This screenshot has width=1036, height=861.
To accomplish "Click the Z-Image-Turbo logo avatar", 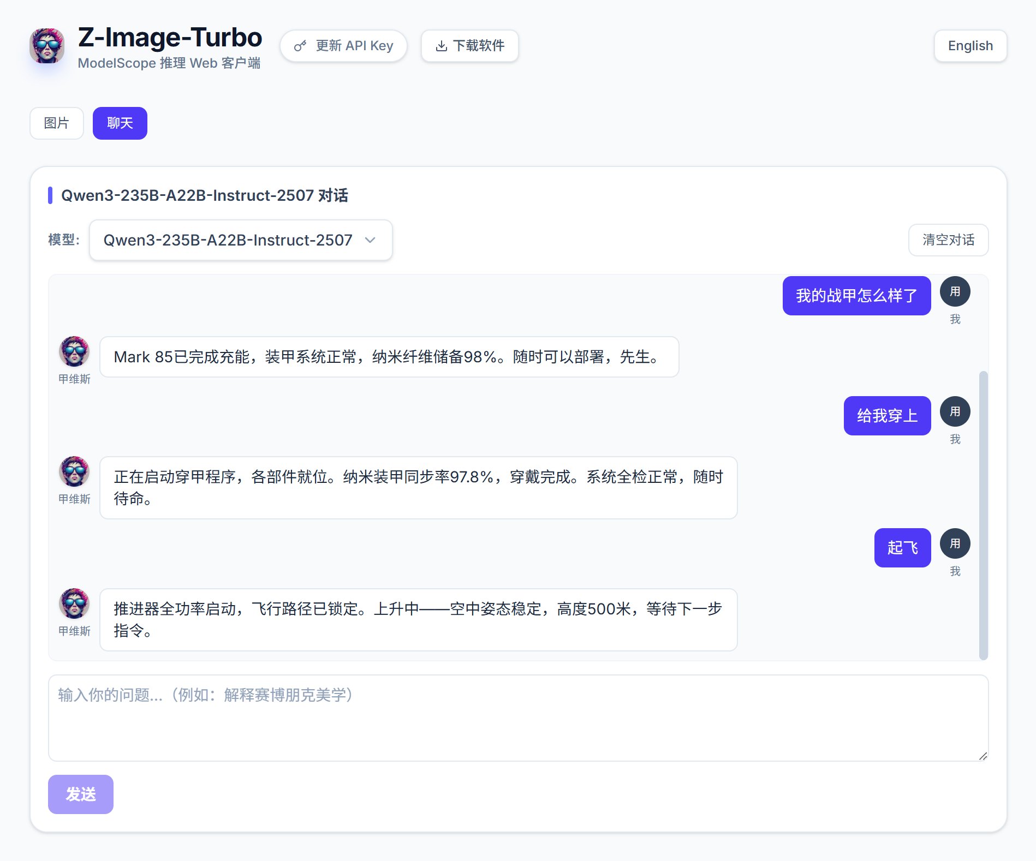I will point(47,46).
